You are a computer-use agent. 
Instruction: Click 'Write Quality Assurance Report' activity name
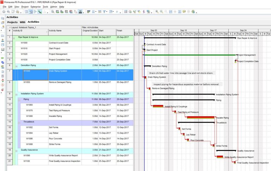(63, 156)
